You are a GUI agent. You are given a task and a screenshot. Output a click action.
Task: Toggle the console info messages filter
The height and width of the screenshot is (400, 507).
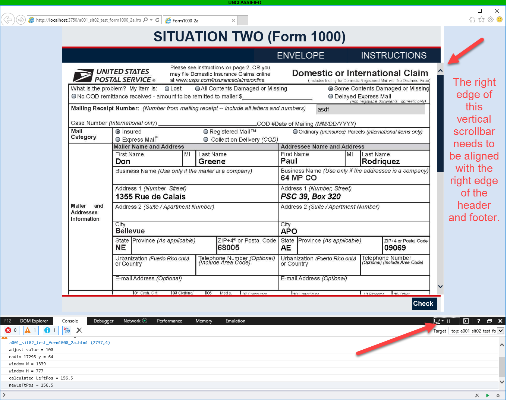pos(50,330)
